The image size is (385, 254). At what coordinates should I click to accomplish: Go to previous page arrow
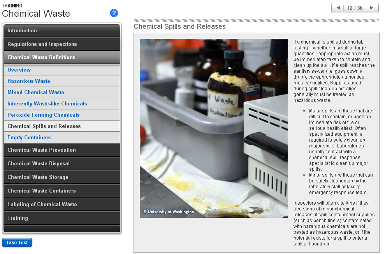(338, 8)
